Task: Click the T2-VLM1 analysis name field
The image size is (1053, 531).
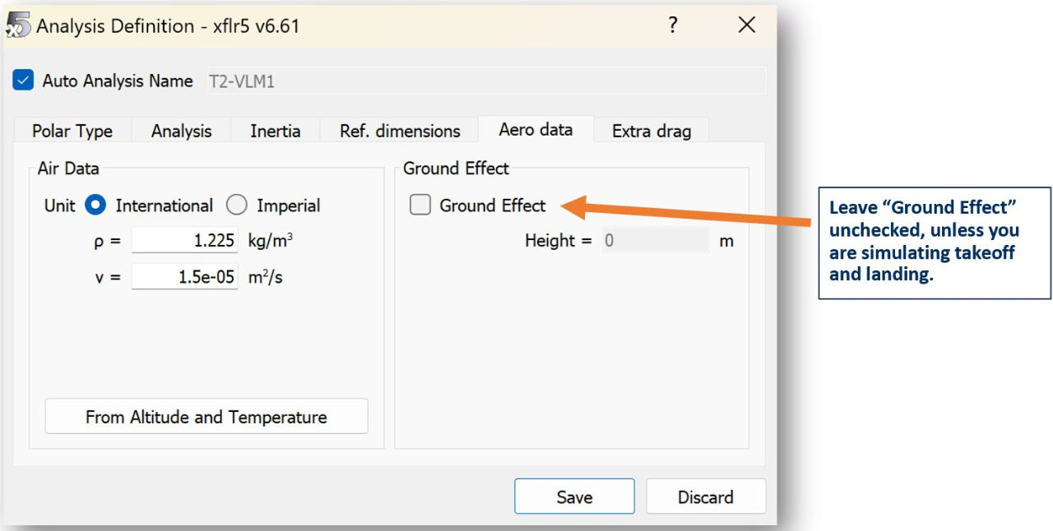Action: point(484,81)
